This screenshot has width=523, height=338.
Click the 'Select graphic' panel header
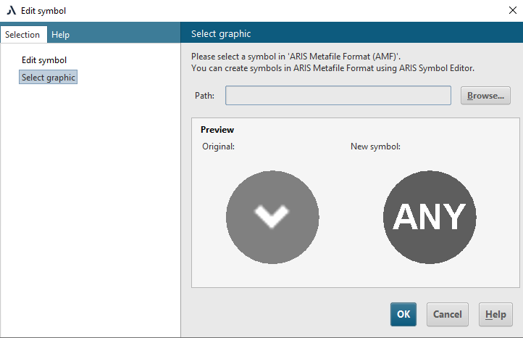click(x=221, y=34)
